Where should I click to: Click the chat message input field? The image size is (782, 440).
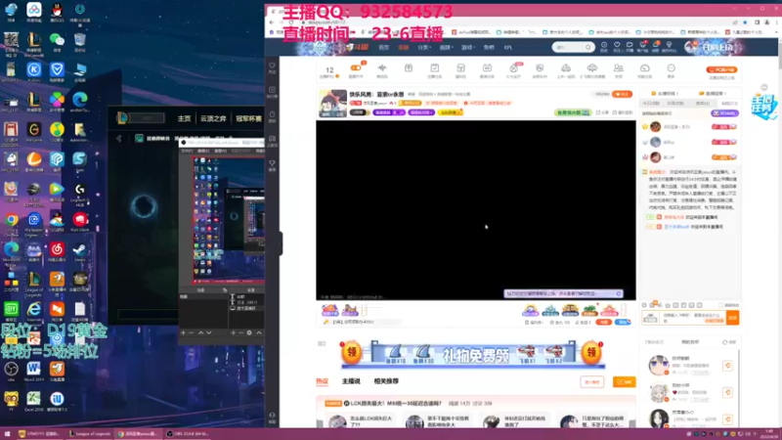tap(694, 318)
